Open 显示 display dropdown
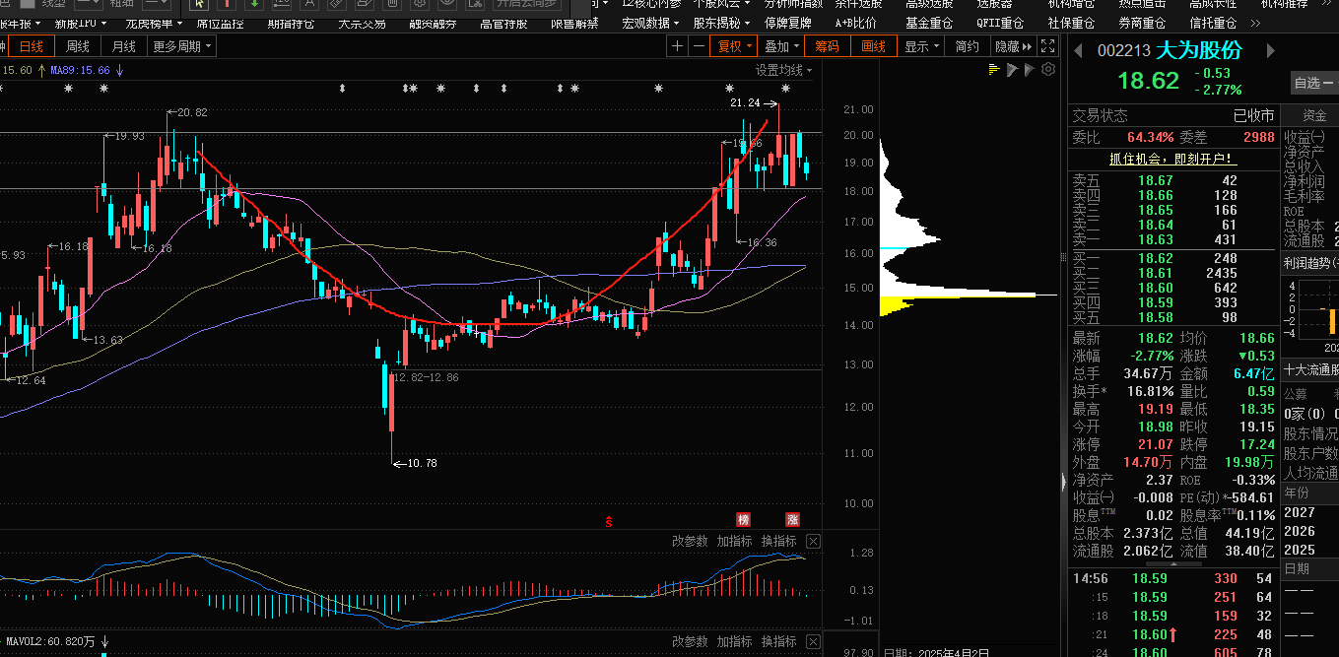 tap(921, 46)
